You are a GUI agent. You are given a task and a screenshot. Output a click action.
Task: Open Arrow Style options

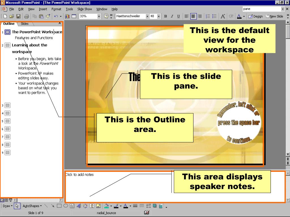[148, 206]
